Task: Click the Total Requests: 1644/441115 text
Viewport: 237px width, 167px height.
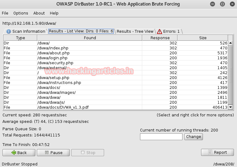Action: [31, 135]
